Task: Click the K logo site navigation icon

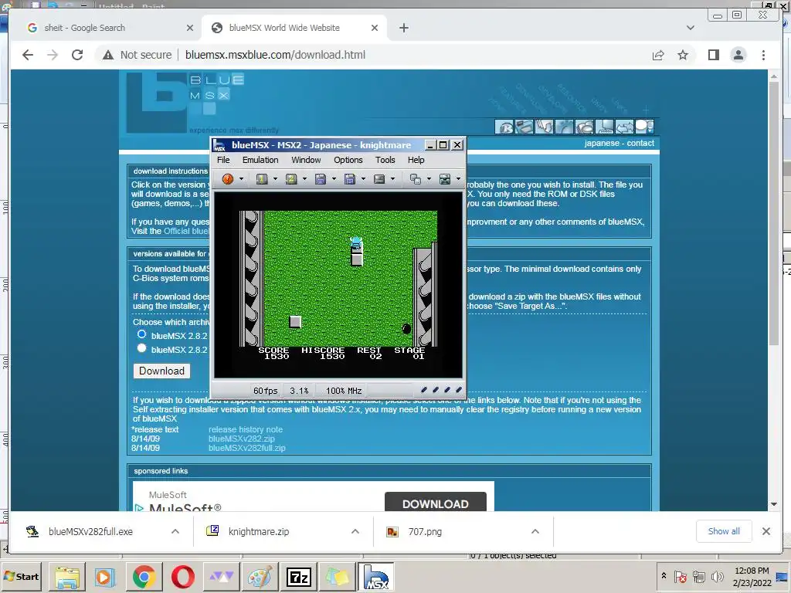Action: coord(504,127)
